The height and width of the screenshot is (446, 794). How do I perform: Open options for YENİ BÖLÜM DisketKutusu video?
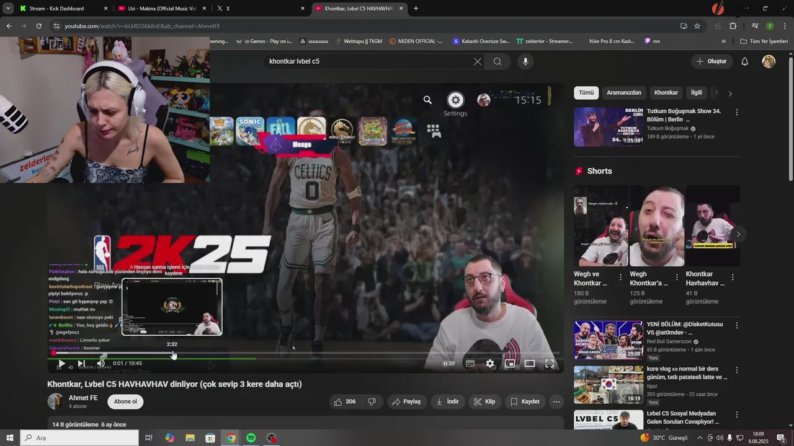tap(737, 325)
